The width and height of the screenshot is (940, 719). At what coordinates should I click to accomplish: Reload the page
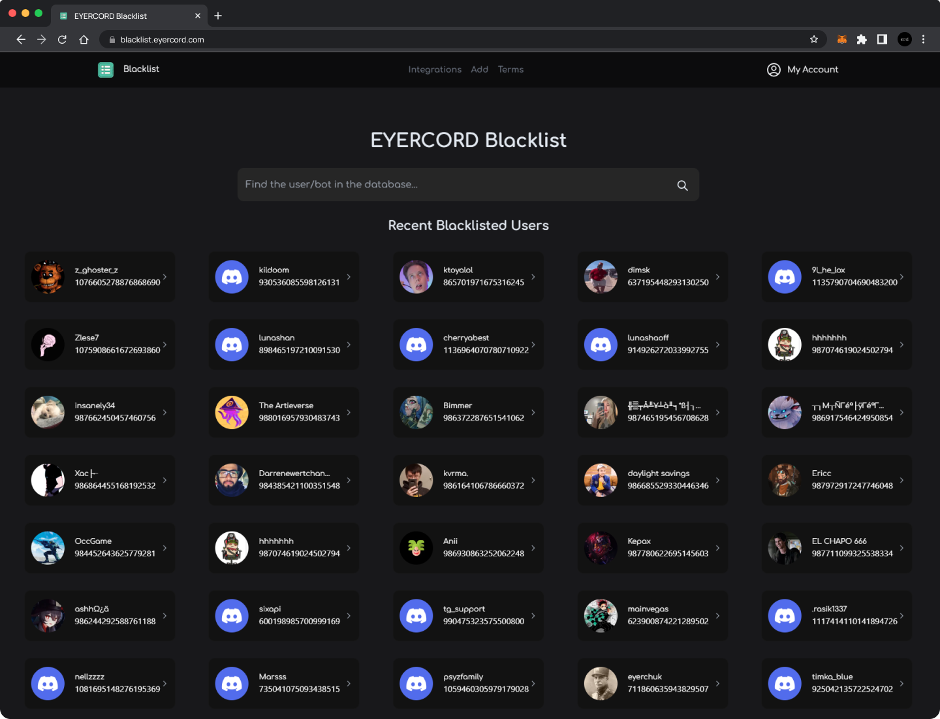(63, 40)
